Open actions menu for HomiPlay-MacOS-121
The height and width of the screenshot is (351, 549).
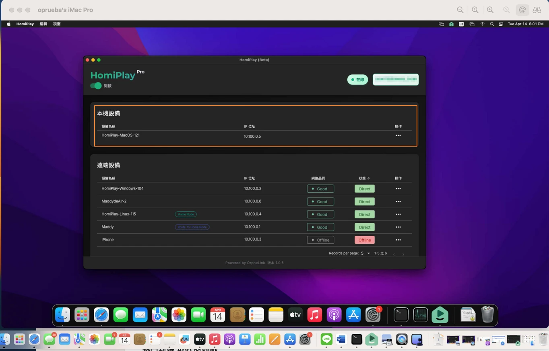[x=398, y=135]
